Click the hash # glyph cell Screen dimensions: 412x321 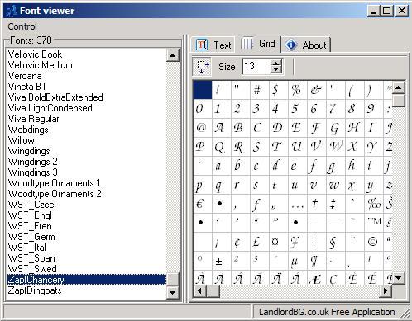(x=260, y=90)
